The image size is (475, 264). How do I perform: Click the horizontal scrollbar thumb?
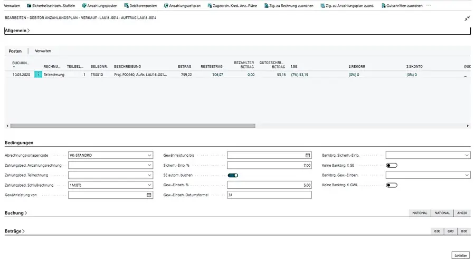click(132, 126)
